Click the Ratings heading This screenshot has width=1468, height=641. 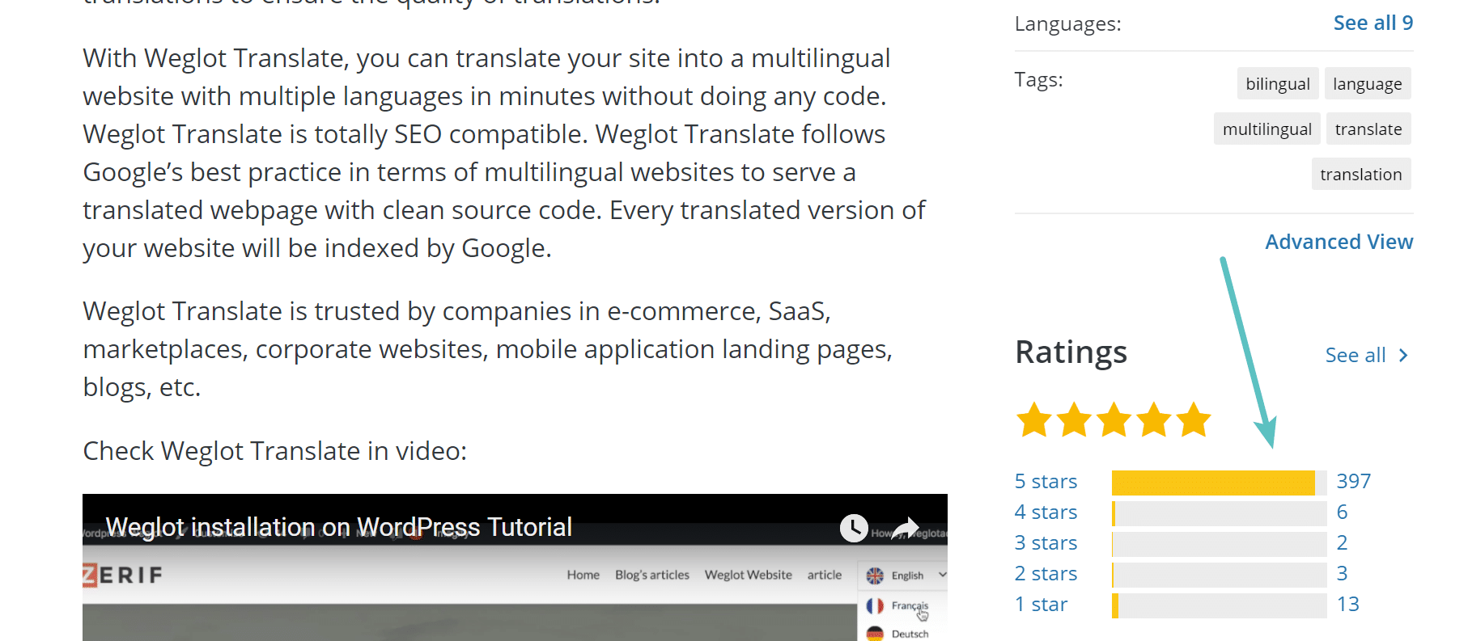(x=1071, y=352)
